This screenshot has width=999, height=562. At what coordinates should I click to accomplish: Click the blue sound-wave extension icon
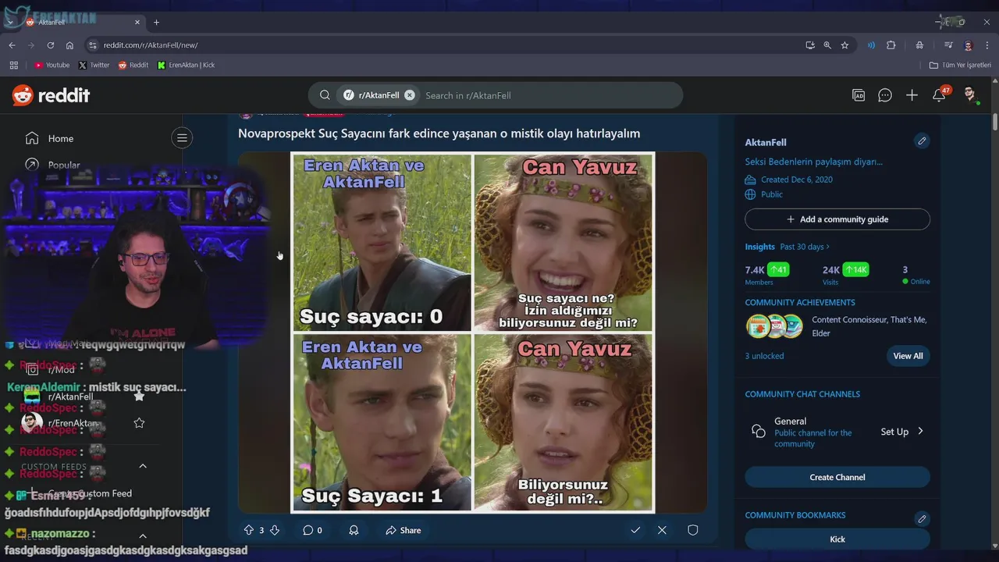coord(871,45)
